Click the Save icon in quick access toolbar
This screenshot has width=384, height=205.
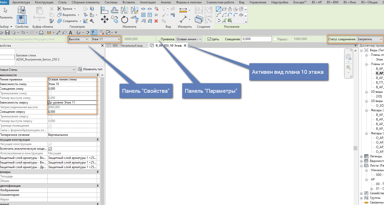7,33
